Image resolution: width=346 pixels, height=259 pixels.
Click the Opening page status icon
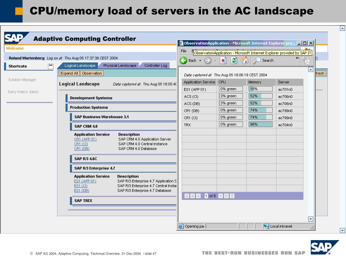(x=181, y=226)
